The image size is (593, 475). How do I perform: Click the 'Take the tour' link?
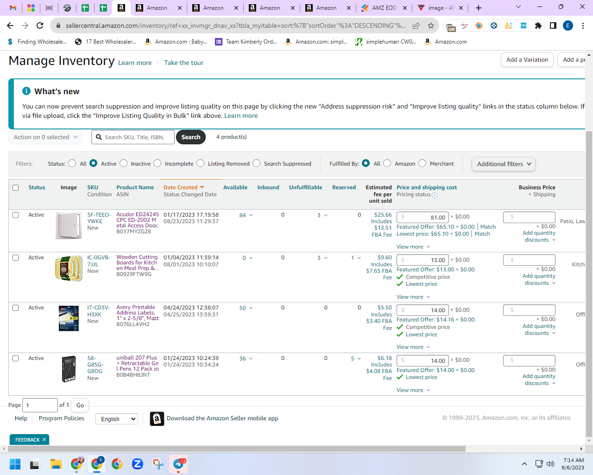(184, 63)
